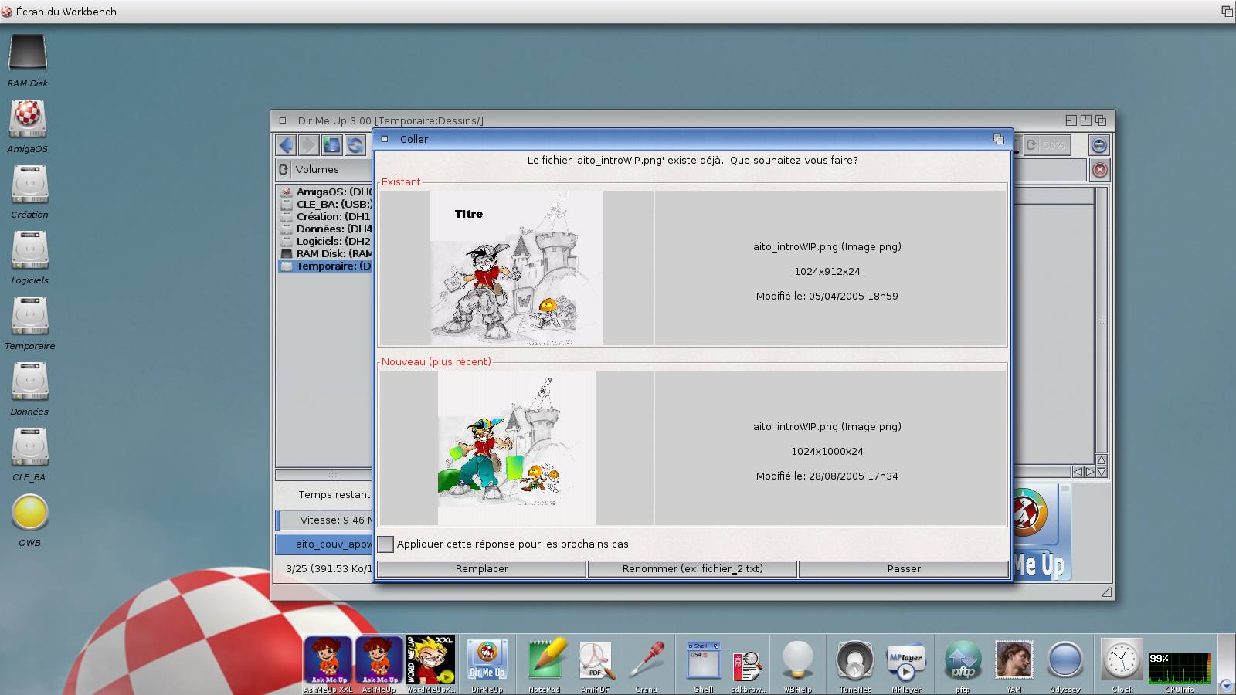Screen dimensions: 1236x695
Task: Click the file list vertical scrollbar
Action: (1101, 320)
